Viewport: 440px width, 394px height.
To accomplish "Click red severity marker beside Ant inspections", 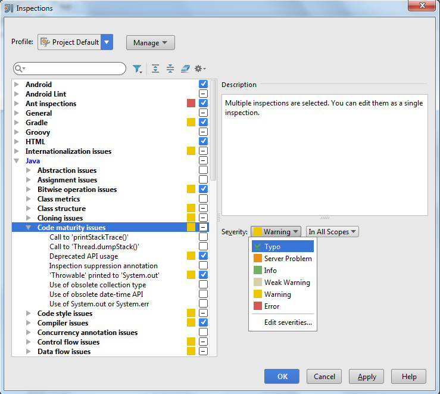I will click(x=191, y=104).
